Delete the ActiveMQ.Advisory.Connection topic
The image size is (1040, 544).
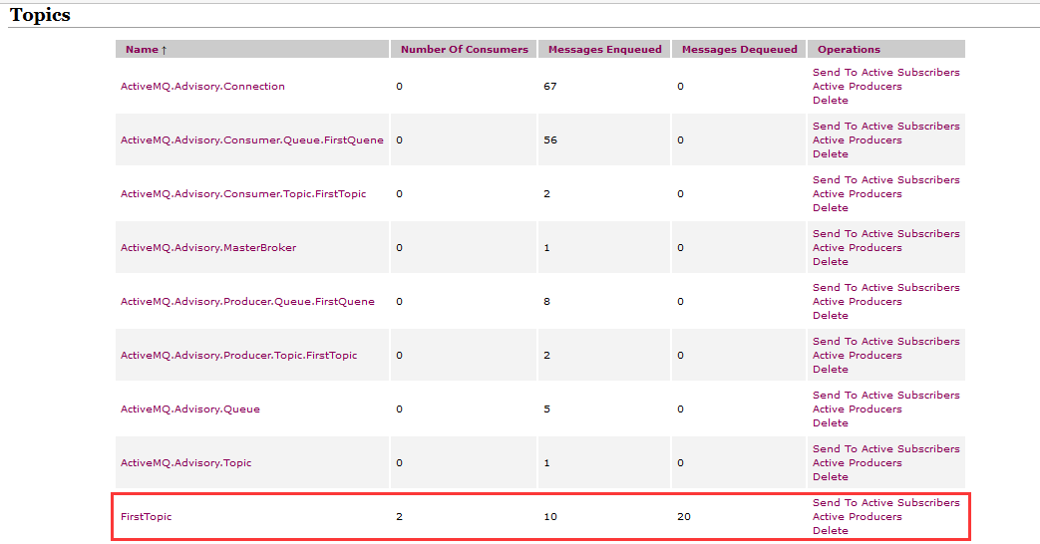831,100
